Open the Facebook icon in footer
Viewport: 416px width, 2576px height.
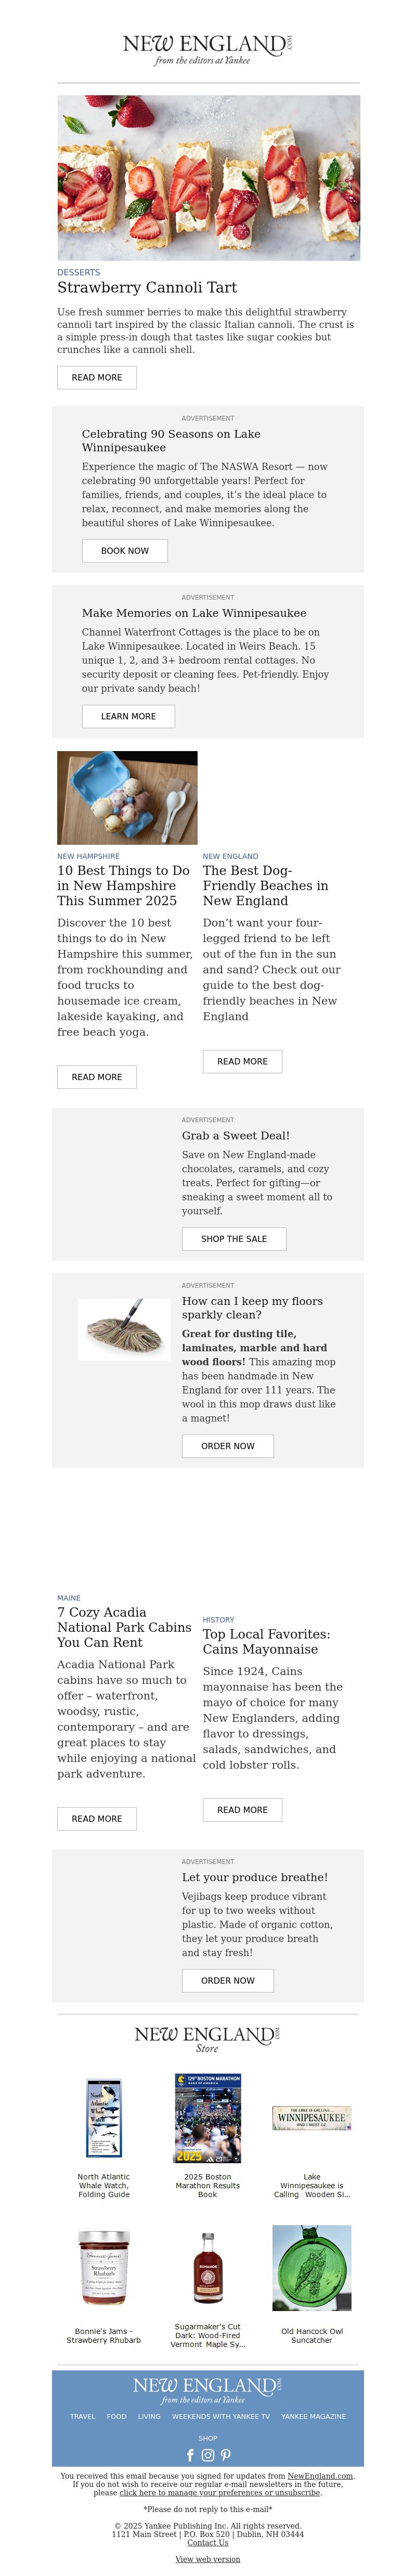[x=191, y=2454]
